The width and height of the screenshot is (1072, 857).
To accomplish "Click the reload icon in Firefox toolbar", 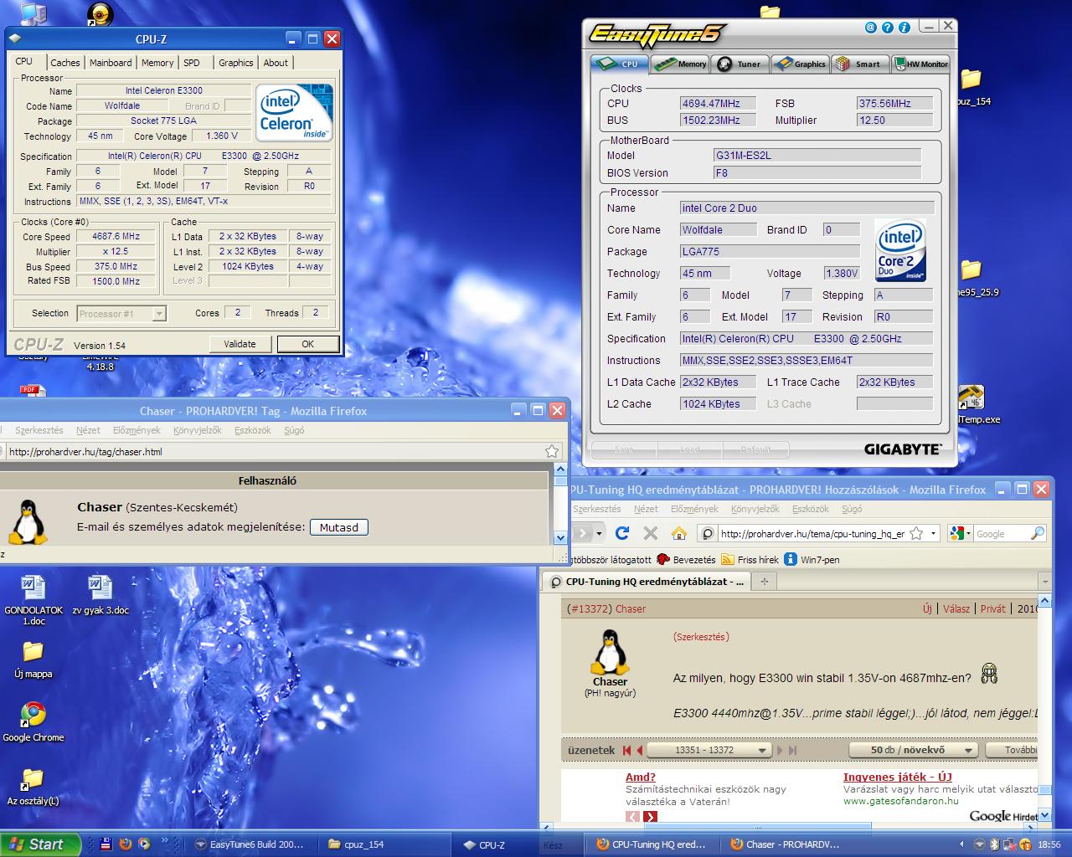I will coord(622,533).
